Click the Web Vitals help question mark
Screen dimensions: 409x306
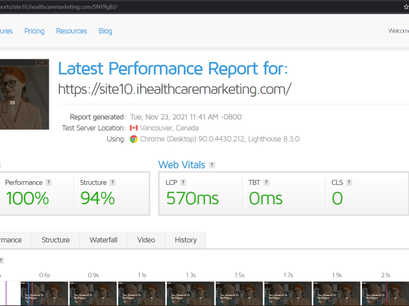coord(212,165)
